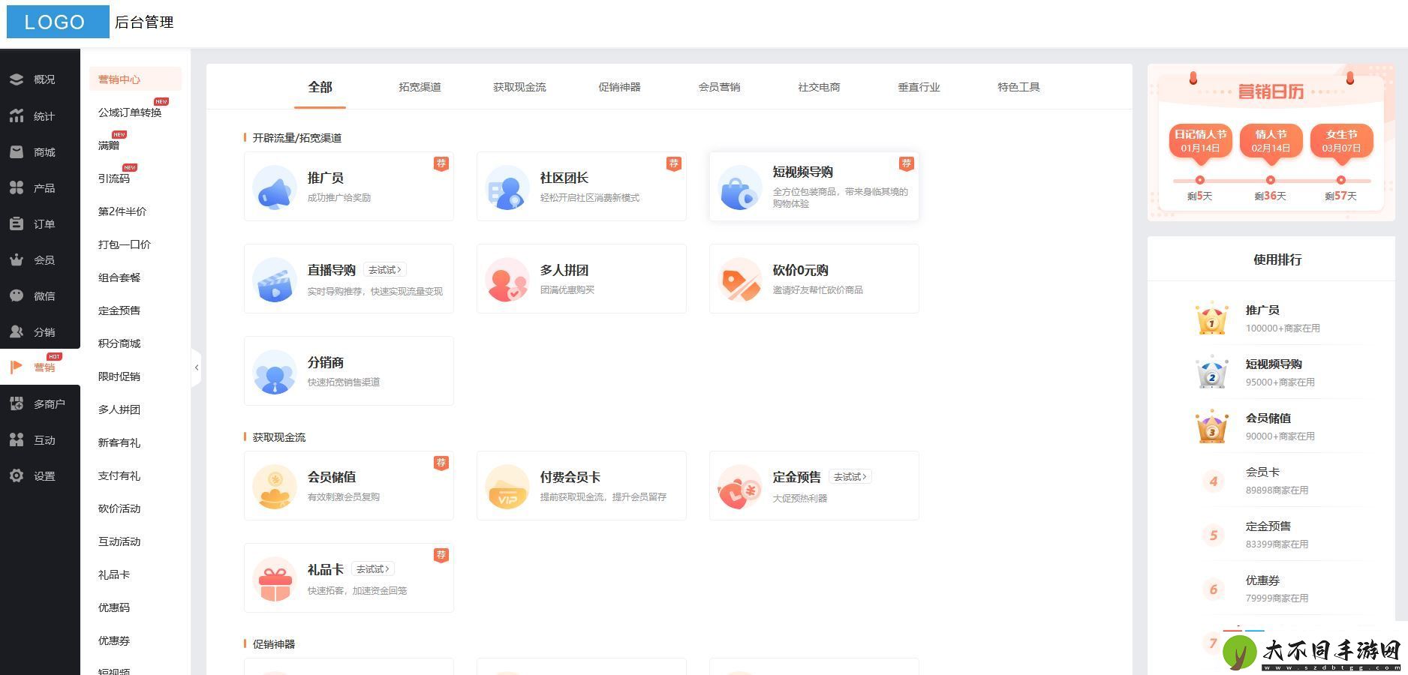This screenshot has width=1408, height=675.
Task: Select the 特色工具 tab
Action: (x=1018, y=87)
